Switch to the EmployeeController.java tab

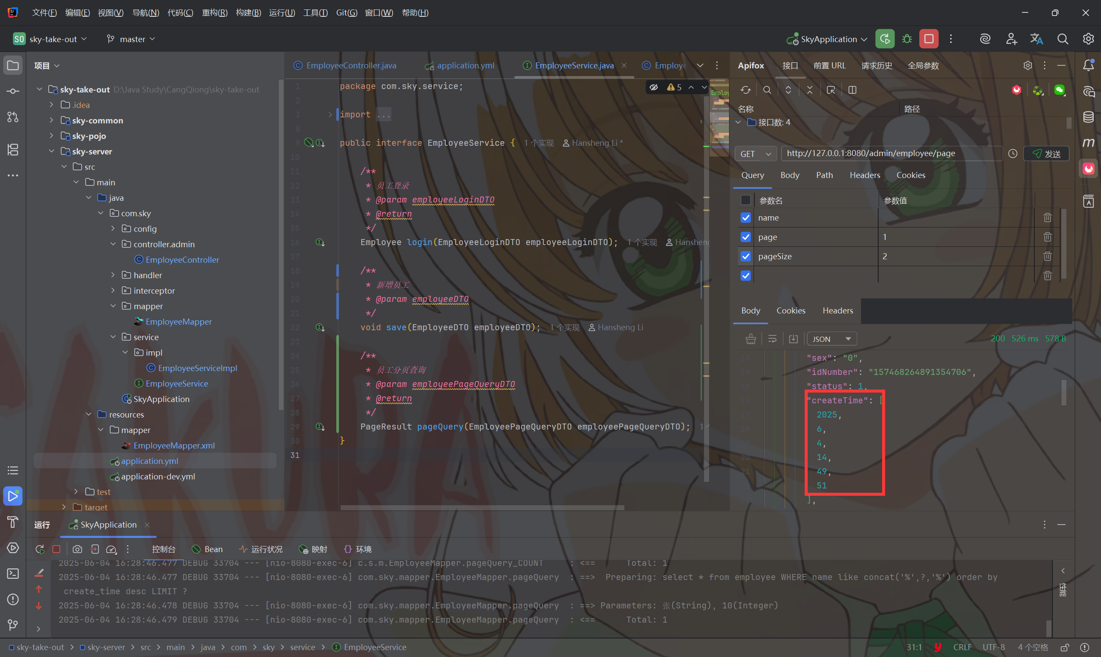(351, 65)
